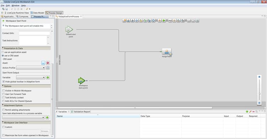Viewport: 267px width, 139px height.
Task: Click the canvas zoom slider handle
Action: pos(260,94)
